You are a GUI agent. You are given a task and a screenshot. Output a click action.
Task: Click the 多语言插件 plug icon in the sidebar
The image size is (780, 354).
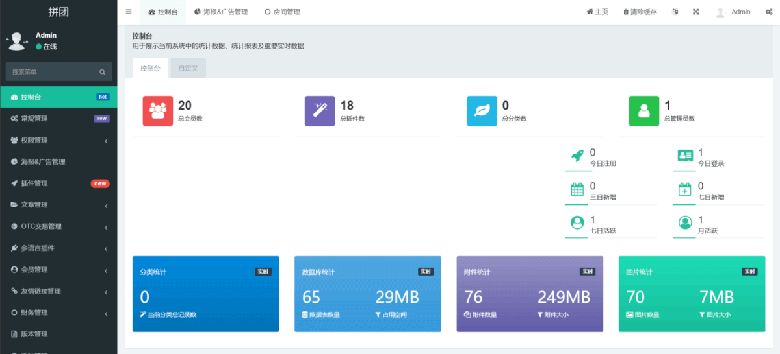(x=14, y=248)
